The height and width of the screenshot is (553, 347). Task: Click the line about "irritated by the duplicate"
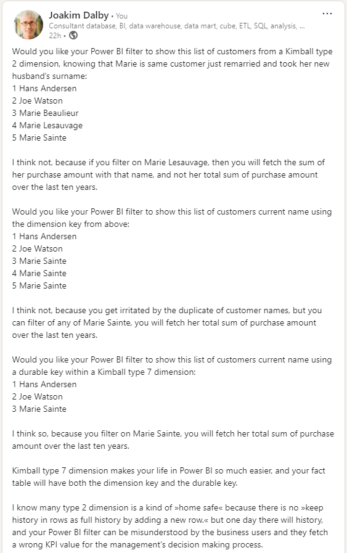(167, 310)
